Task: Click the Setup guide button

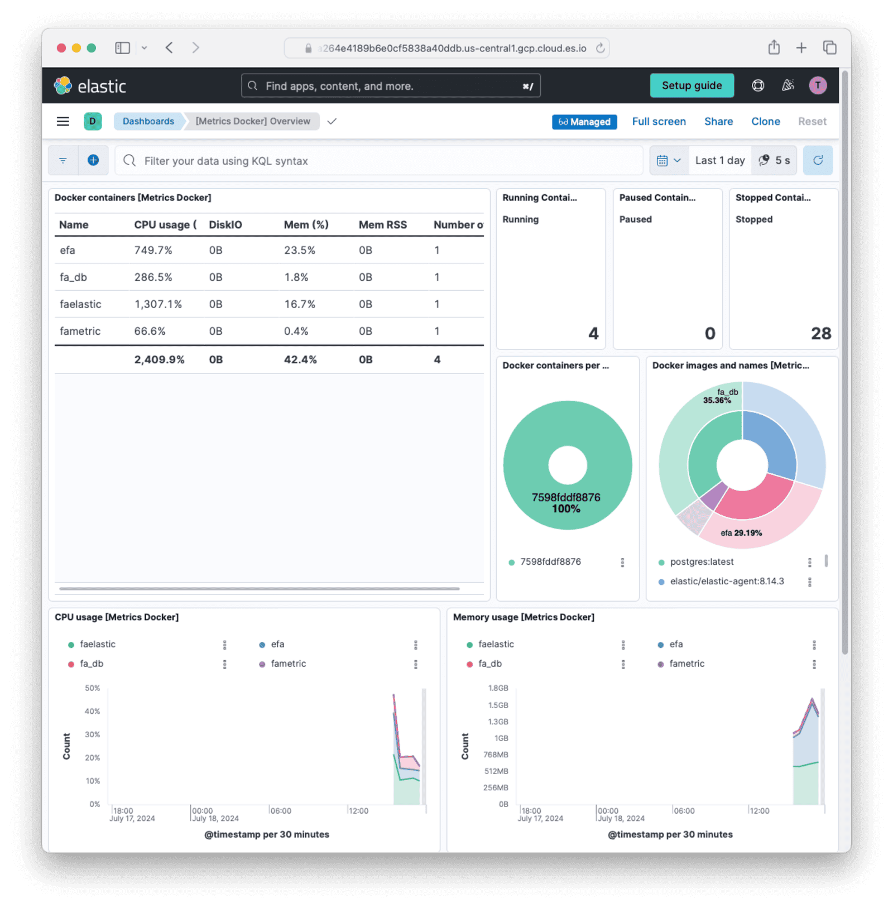Action: tap(692, 85)
